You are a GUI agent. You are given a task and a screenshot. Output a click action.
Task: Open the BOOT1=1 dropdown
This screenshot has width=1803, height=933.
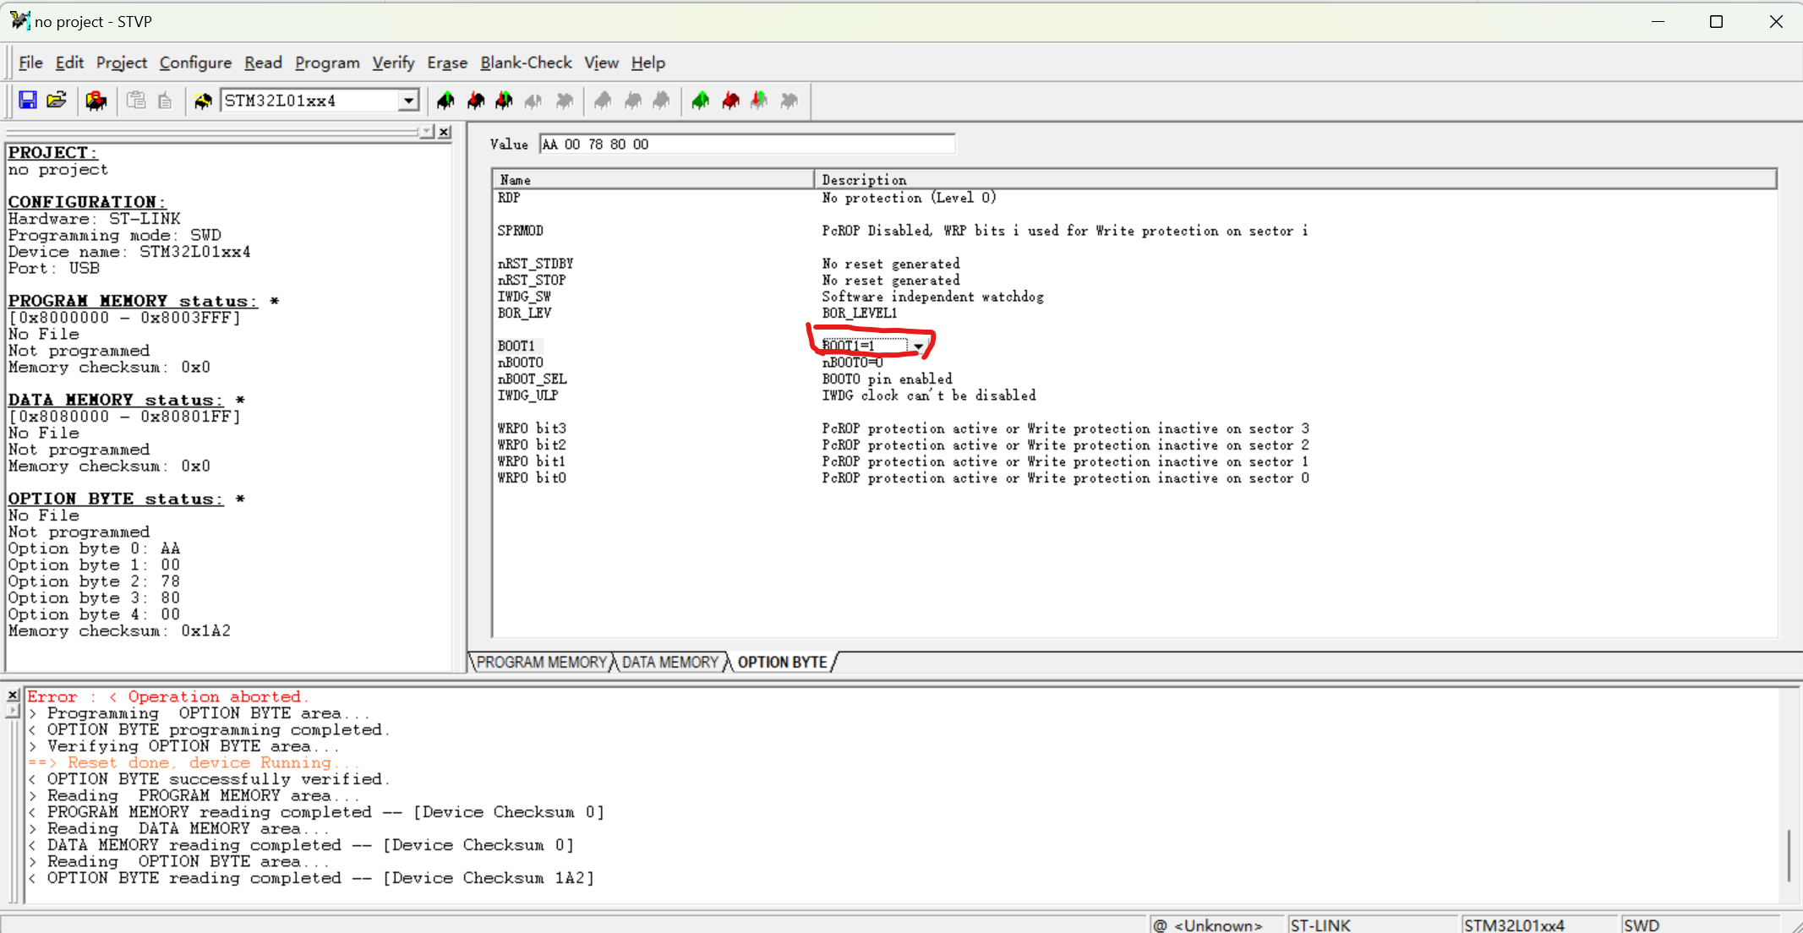(x=919, y=345)
